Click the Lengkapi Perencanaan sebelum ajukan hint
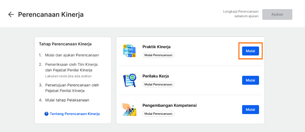This screenshot has width=305, height=132. pos(241,14)
